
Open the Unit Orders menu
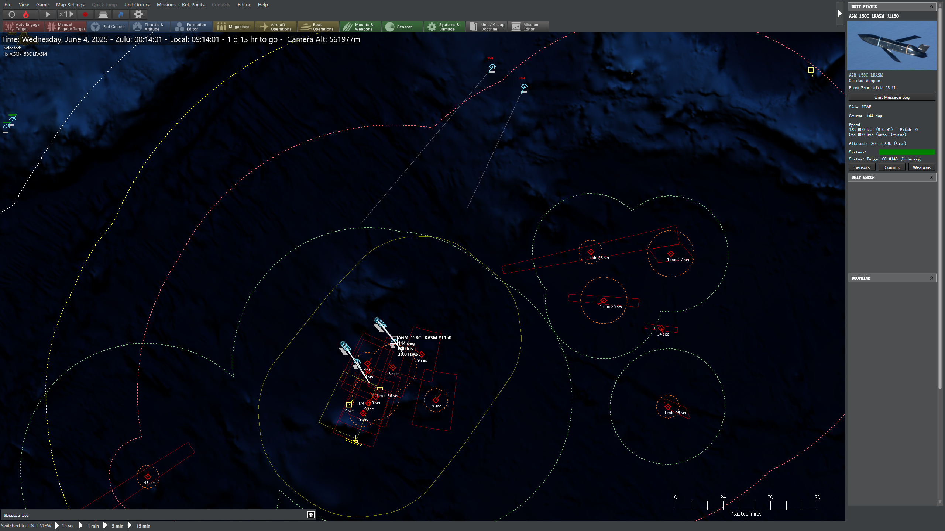[137, 5]
